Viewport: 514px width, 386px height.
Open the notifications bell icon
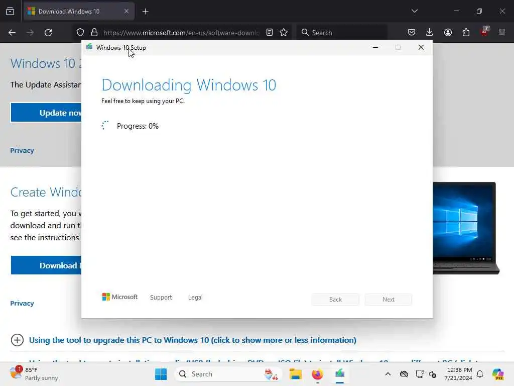click(480, 374)
